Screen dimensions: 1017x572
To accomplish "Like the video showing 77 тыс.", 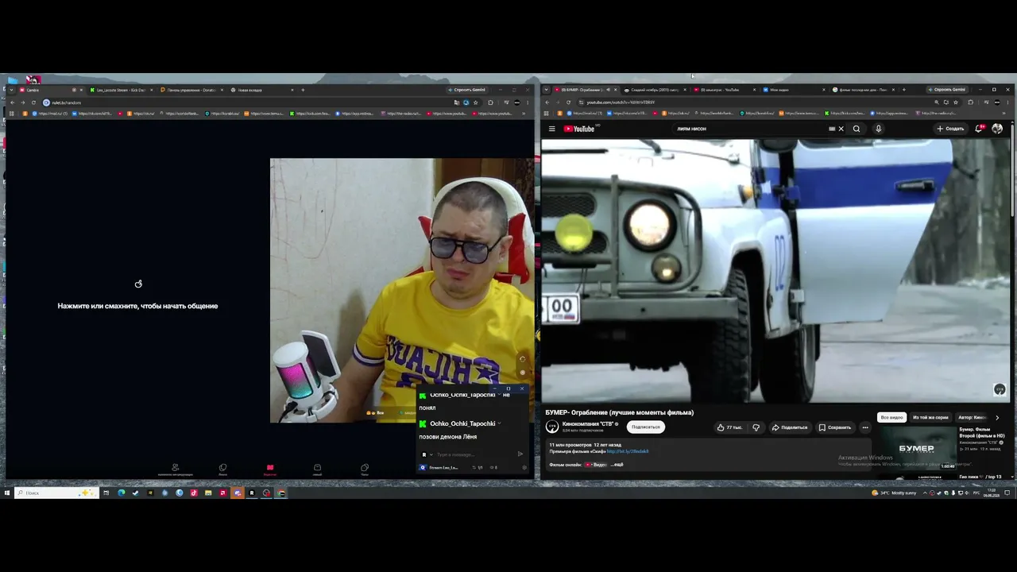I will click(x=730, y=427).
